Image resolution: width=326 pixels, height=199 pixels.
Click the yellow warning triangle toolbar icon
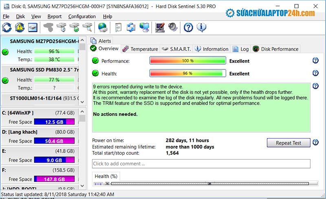pos(20,27)
